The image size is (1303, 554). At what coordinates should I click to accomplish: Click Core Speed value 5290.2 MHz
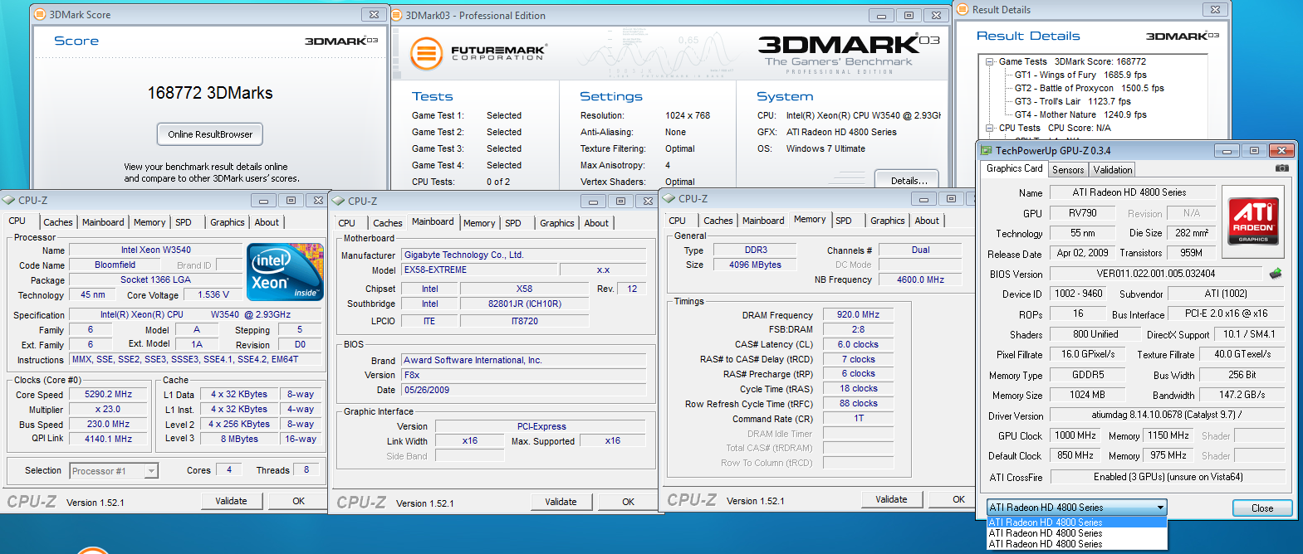point(108,395)
